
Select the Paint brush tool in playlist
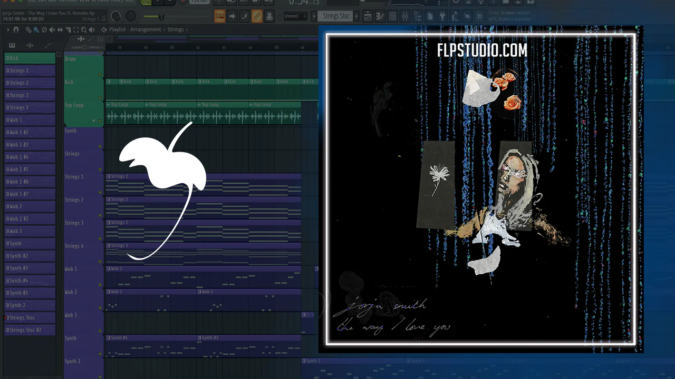coord(35,29)
